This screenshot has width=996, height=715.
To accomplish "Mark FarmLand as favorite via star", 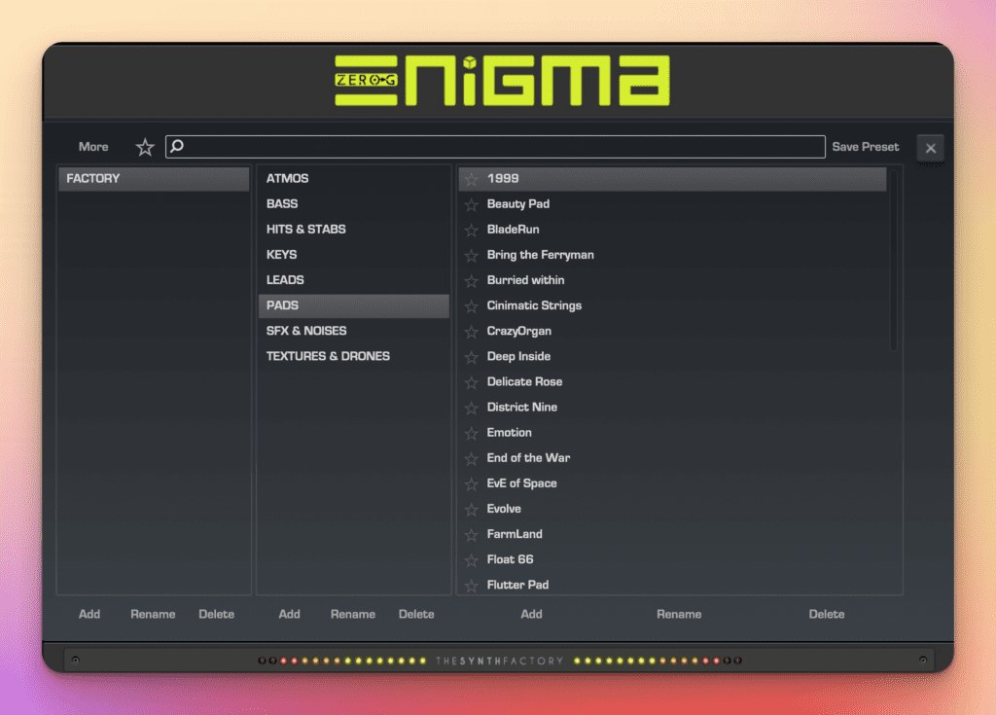I will [472, 535].
